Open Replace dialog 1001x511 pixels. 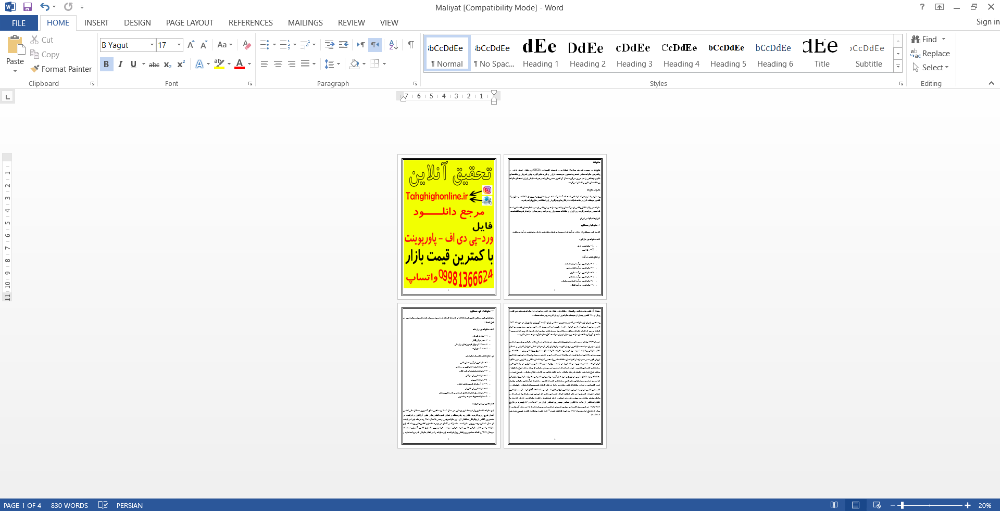point(930,54)
